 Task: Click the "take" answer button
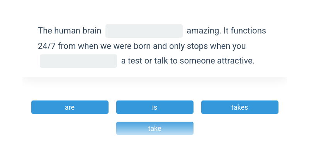[155, 129]
